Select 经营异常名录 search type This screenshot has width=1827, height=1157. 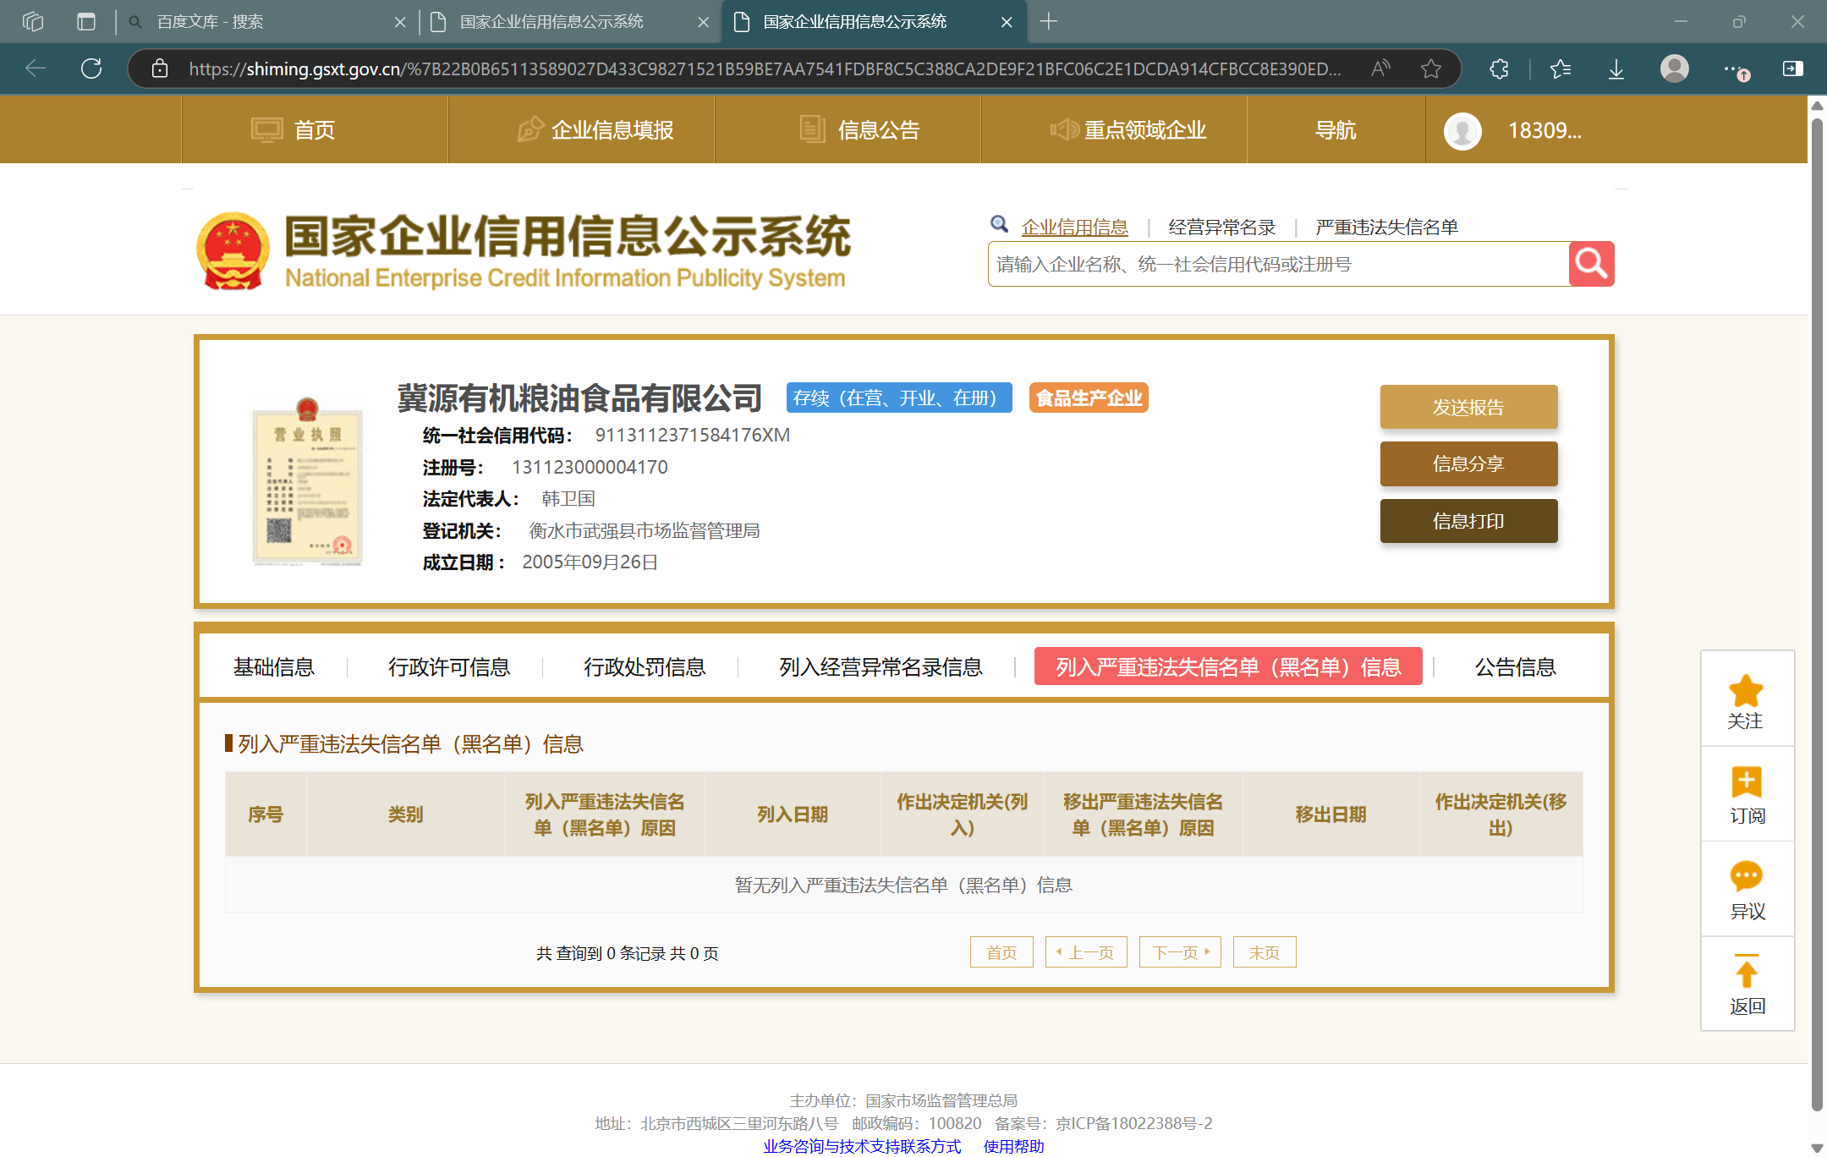pos(1221,227)
